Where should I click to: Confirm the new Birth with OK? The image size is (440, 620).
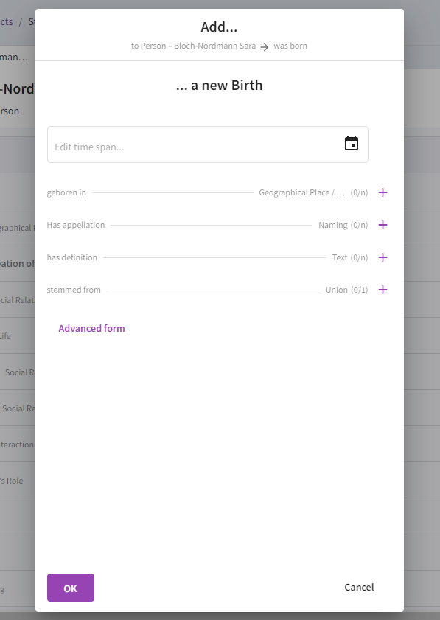[x=71, y=588]
